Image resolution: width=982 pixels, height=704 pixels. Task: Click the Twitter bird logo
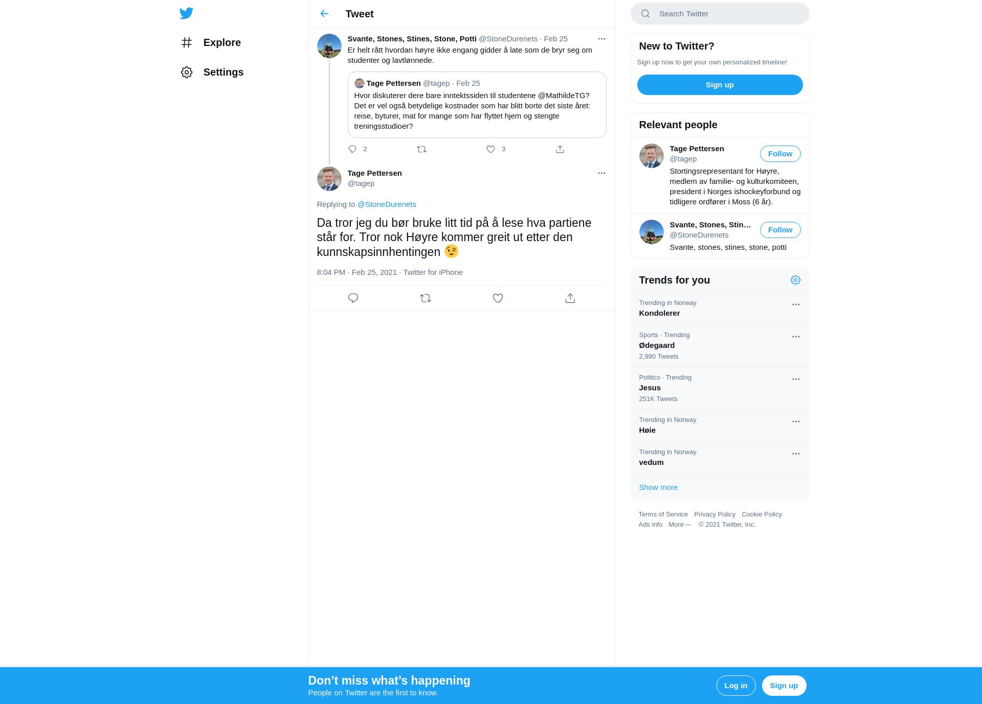click(186, 13)
